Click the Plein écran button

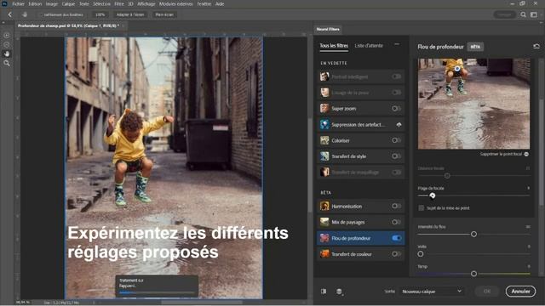164,14
